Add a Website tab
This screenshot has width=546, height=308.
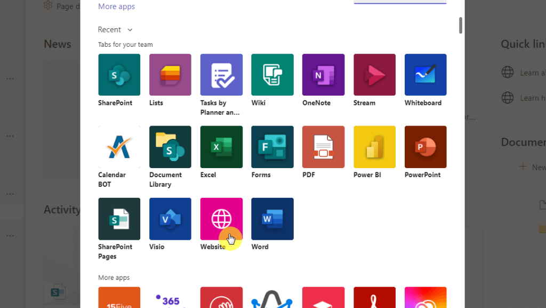click(221, 219)
